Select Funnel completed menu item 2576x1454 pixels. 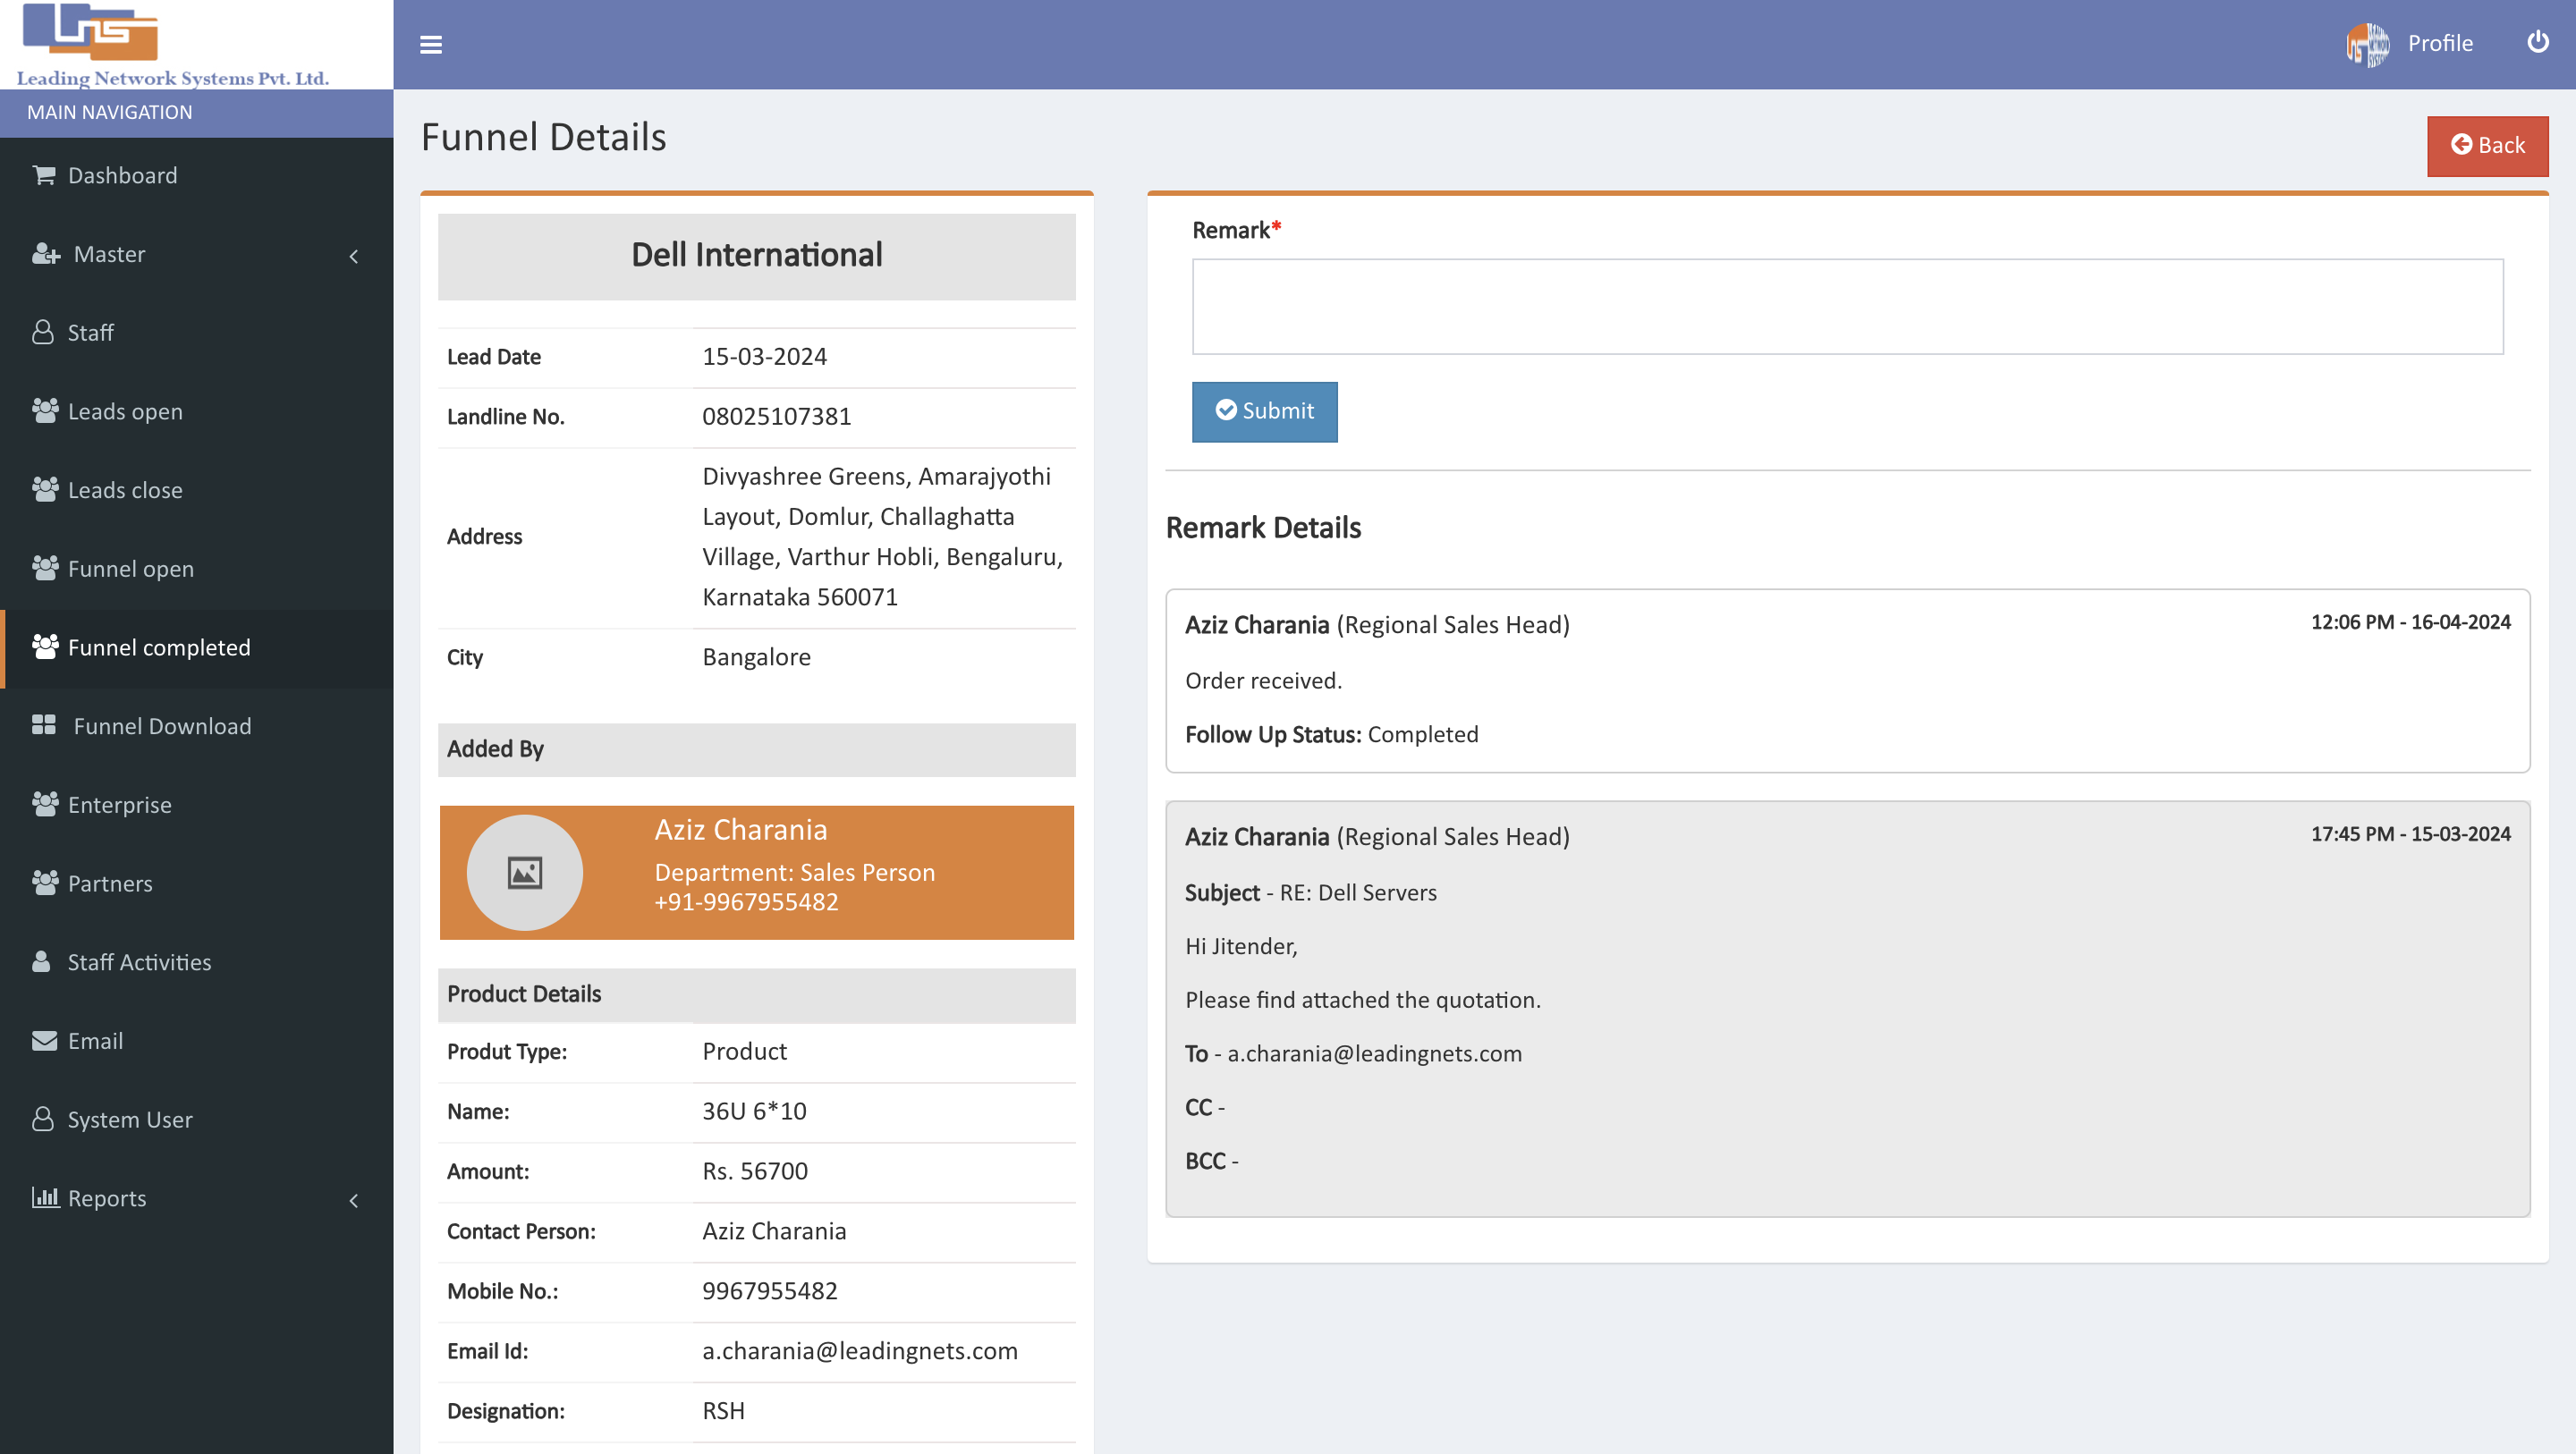coord(195,647)
